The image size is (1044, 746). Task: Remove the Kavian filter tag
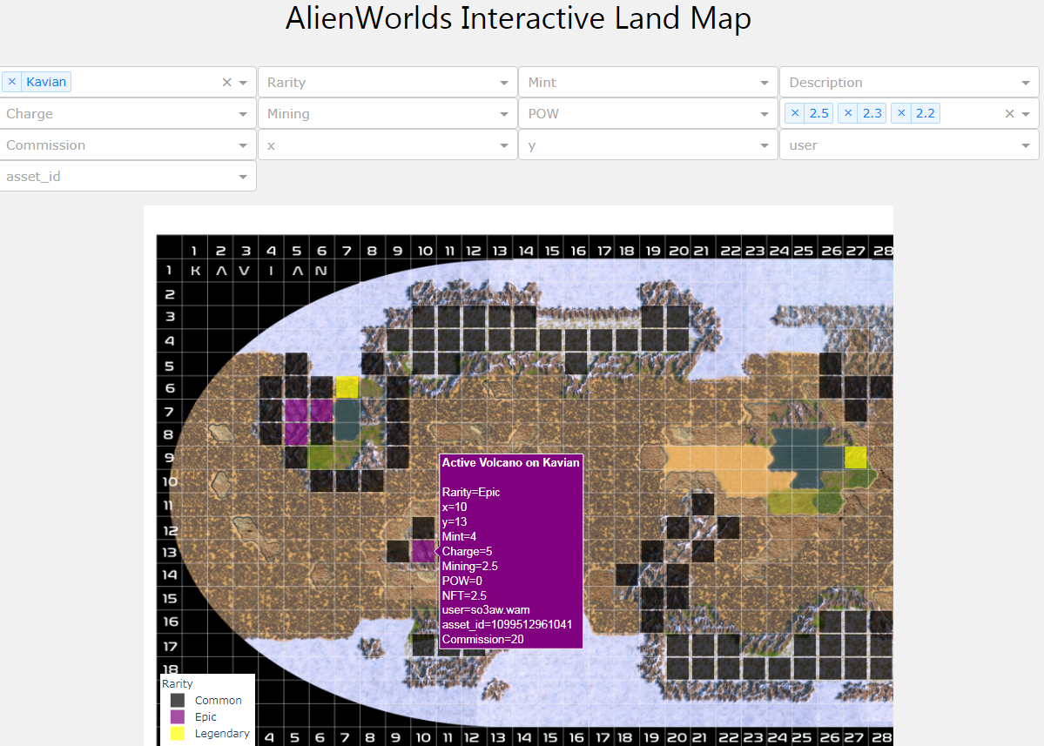point(12,82)
